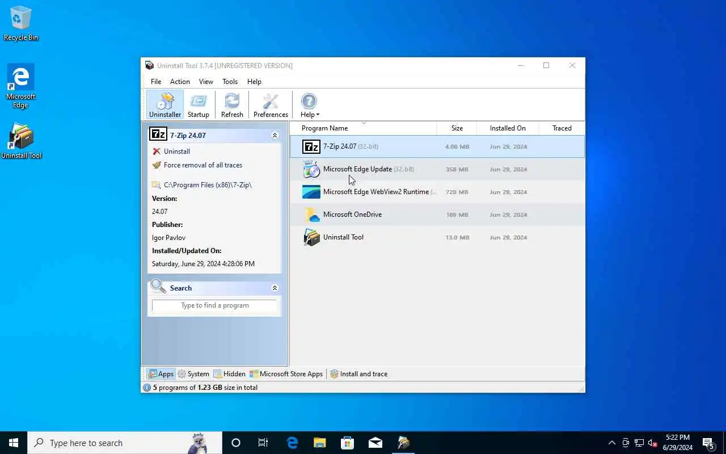Switch to the Hidden tab
The height and width of the screenshot is (454, 726).
coord(229,374)
